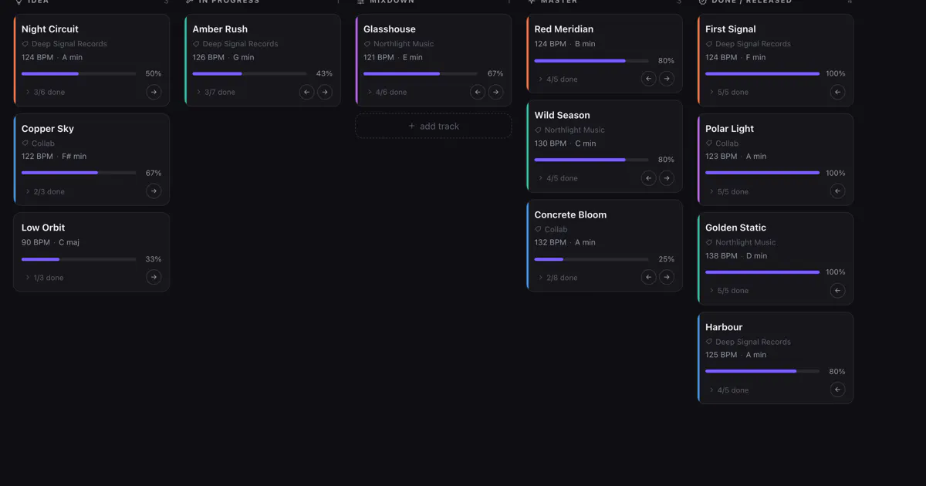Open the Low Orbit track title

43,228
